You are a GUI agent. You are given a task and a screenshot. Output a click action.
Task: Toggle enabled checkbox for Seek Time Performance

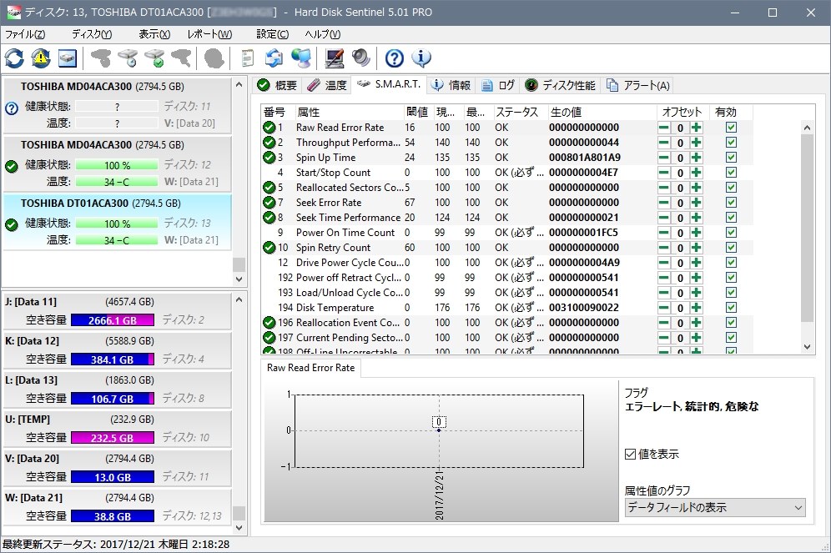732,217
